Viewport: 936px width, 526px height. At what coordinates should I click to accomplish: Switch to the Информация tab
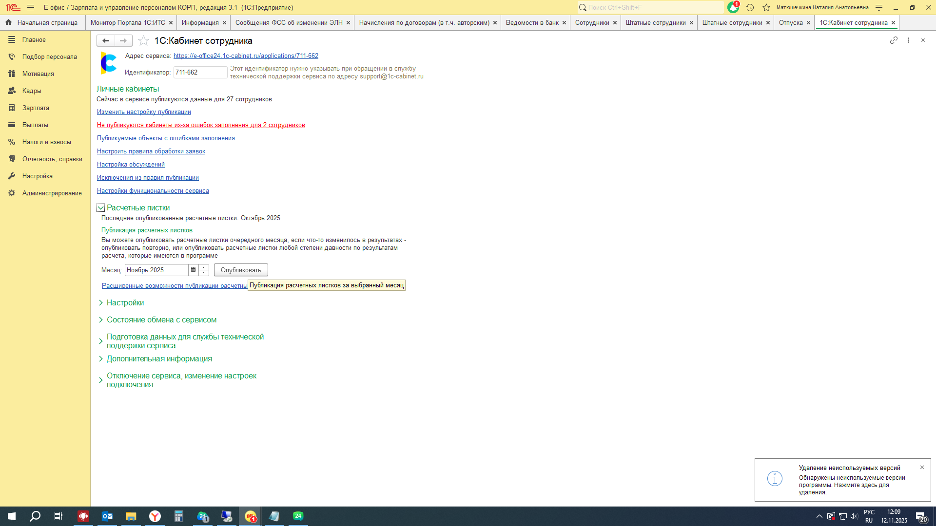click(200, 23)
